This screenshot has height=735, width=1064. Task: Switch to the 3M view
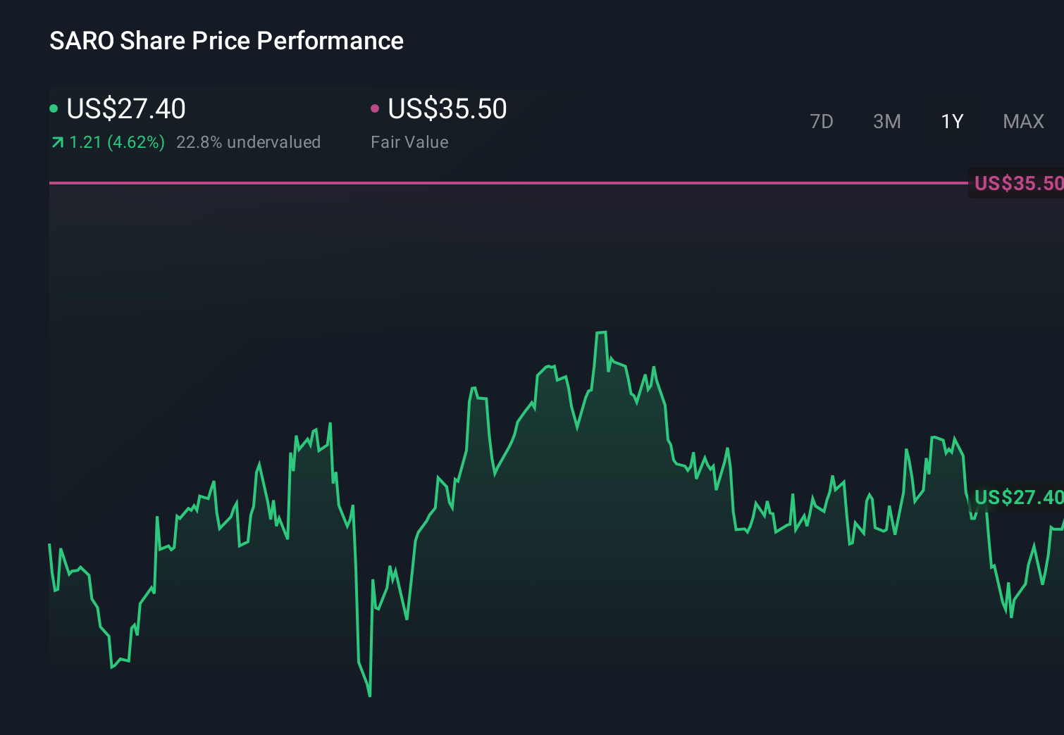pyautogui.click(x=886, y=121)
